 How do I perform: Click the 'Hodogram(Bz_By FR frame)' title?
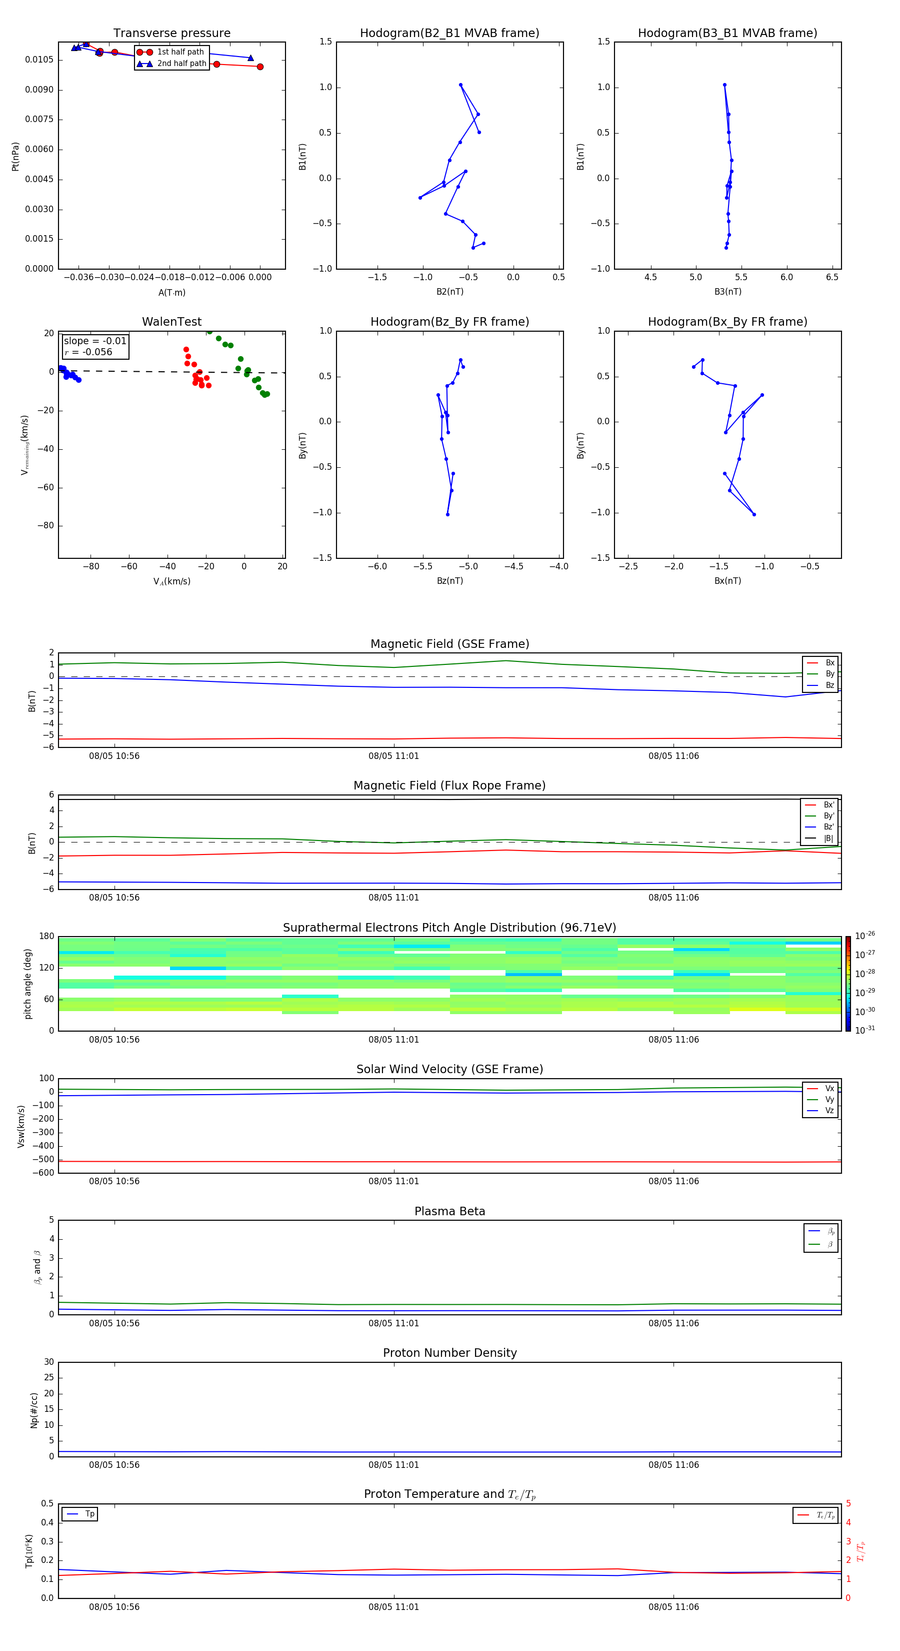[449, 322]
